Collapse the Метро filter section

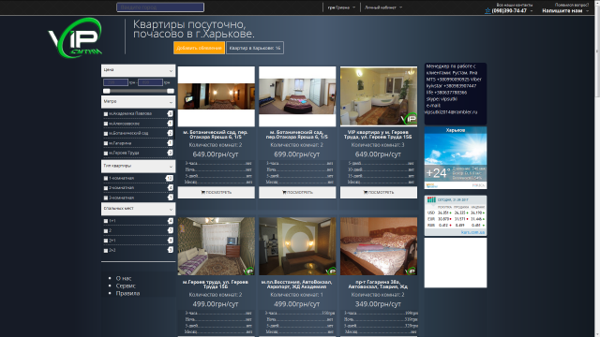point(138,102)
